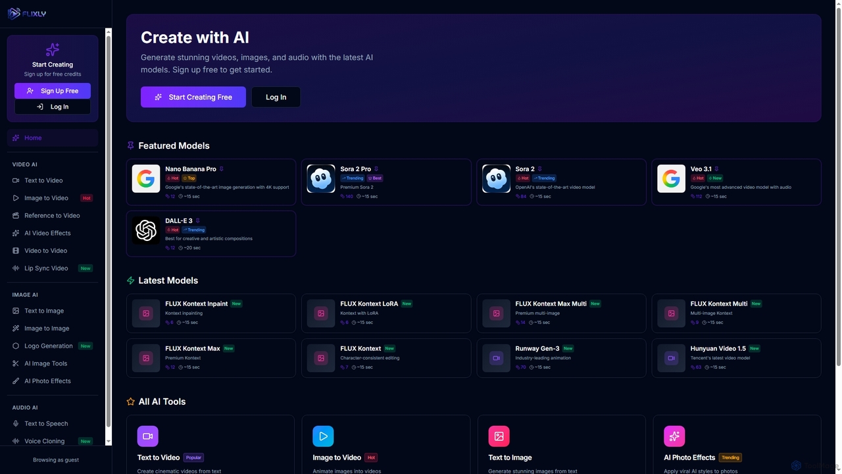Click the FLUX Kontext Inpaint image icon
Screen dimensions: 842x474
pyautogui.click(x=146, y=313)
